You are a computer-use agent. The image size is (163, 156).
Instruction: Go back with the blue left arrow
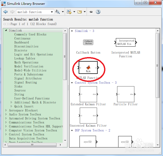click(x=5, y=12)
